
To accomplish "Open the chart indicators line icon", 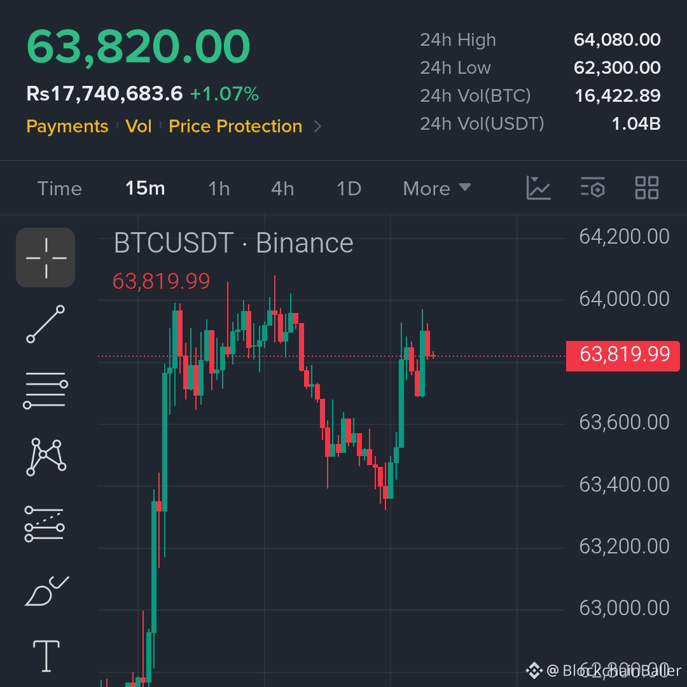I will [x=539, y=188].
